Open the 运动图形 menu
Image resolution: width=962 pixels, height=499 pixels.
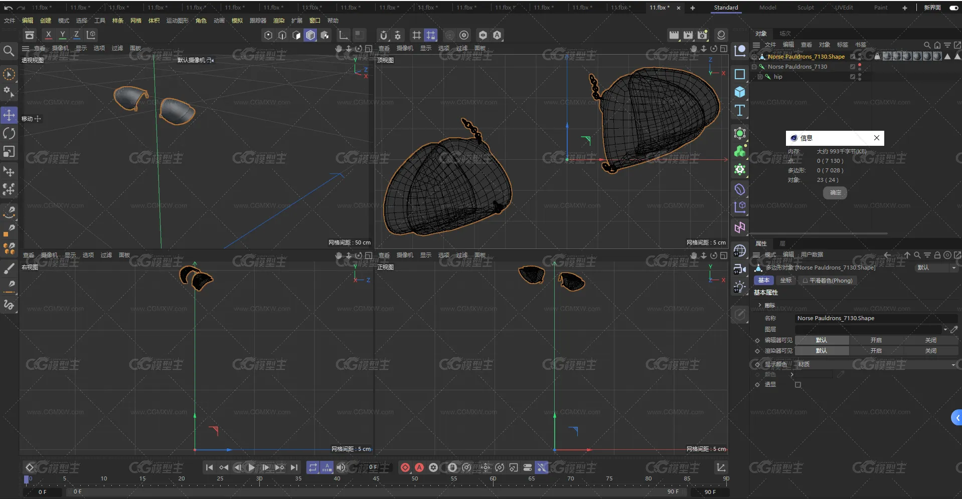pyautogui.click(x=178, y=21)
